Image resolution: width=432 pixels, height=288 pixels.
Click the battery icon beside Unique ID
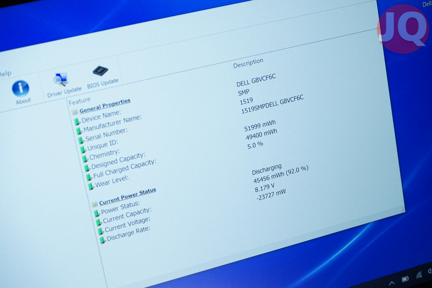point(83,149)
